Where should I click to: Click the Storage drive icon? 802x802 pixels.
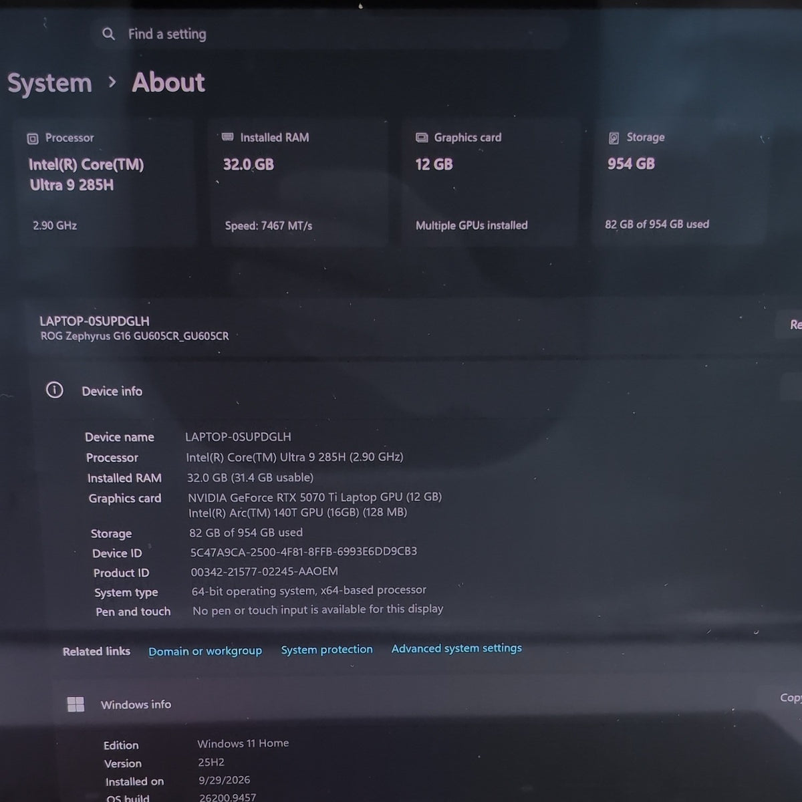614,138
